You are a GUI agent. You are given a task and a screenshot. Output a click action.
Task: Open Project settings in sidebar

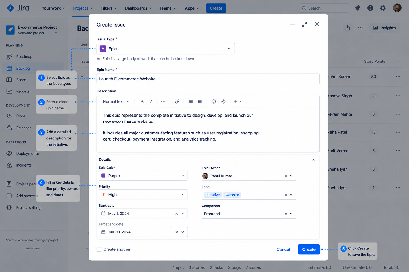point(29,208)
